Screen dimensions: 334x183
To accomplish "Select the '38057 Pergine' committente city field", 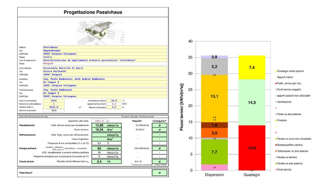I will click(x=105, y=75).
